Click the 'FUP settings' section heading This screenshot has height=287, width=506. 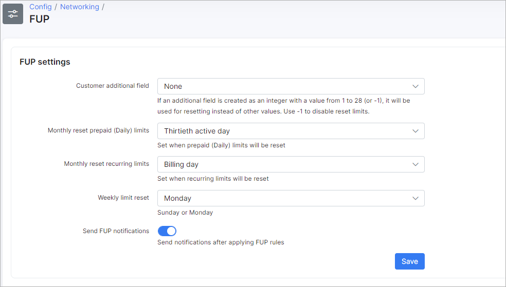click(45, 62)
